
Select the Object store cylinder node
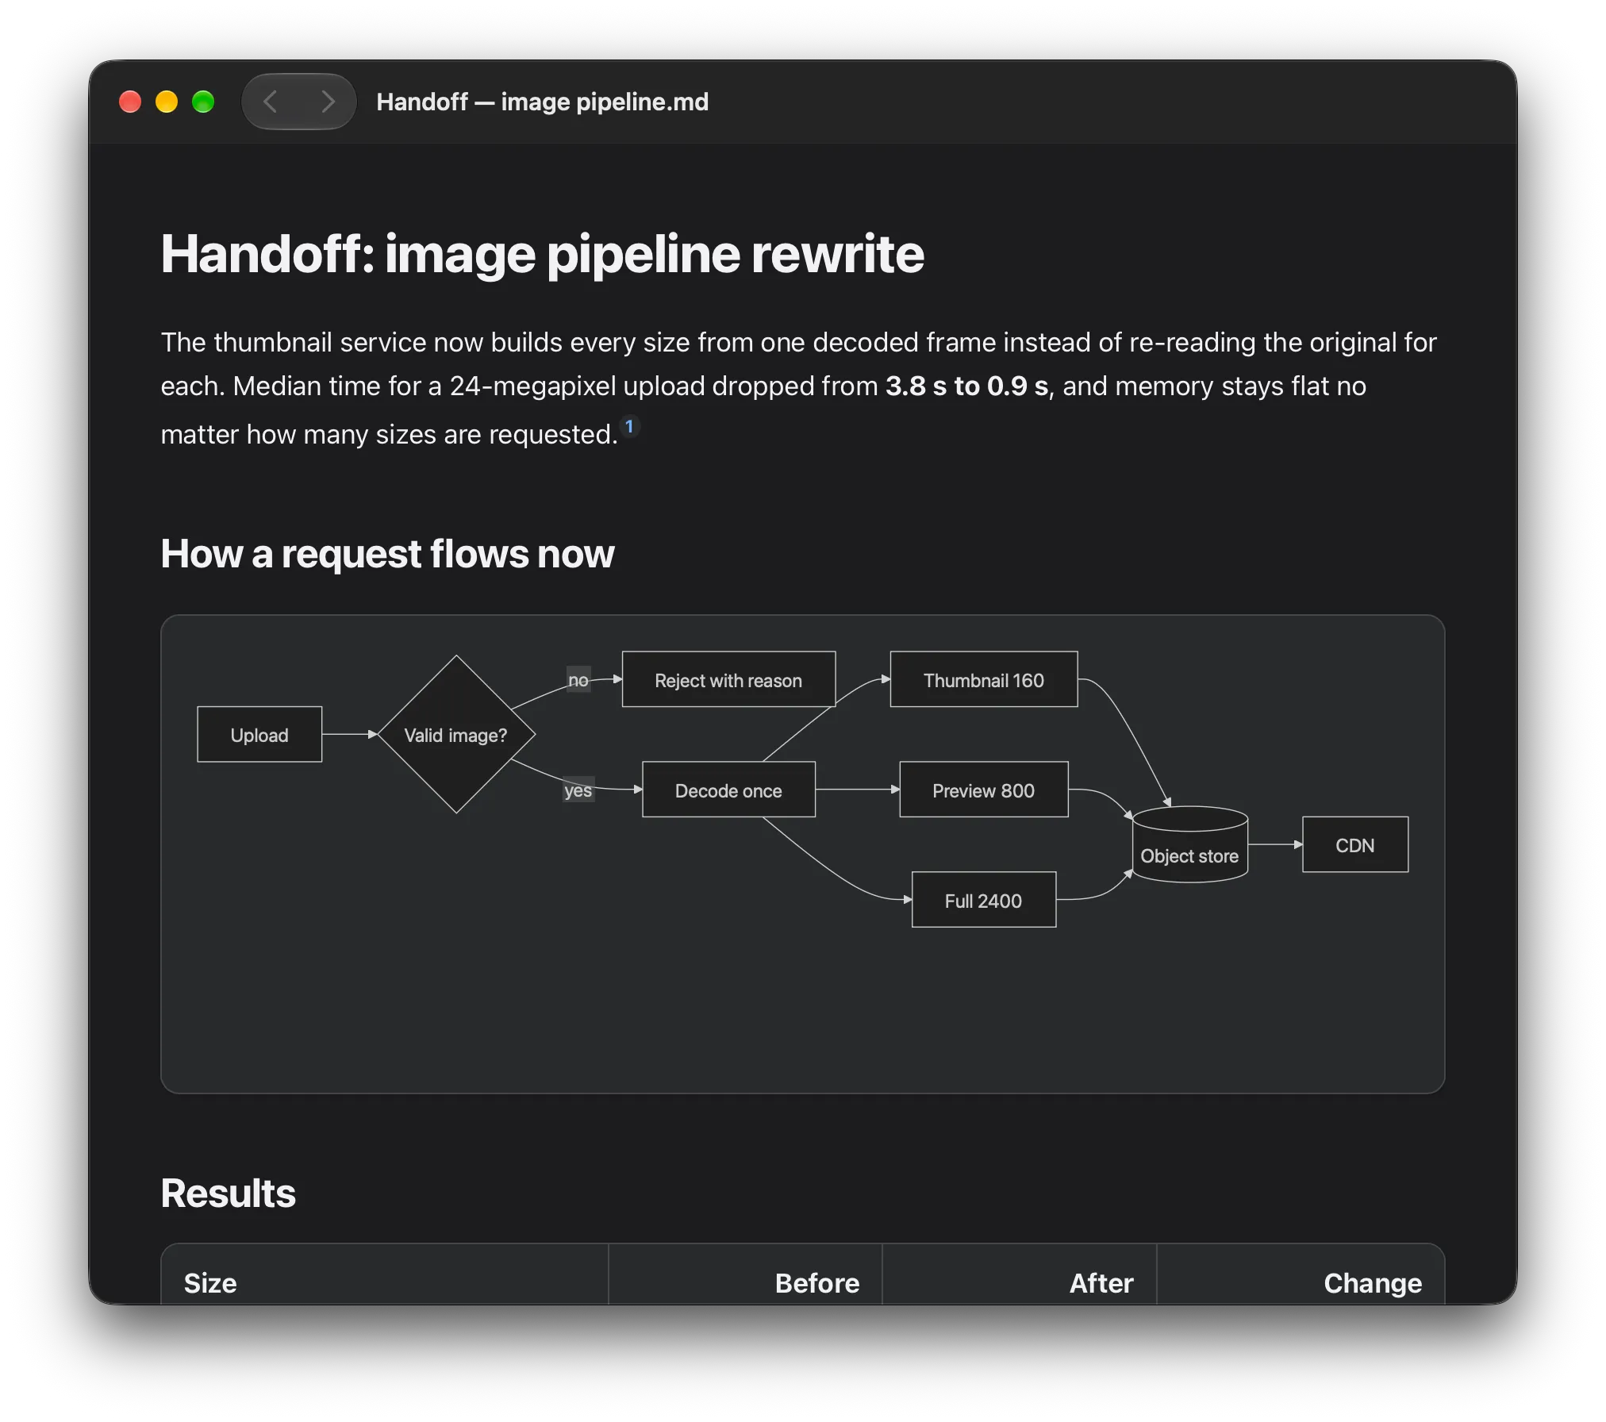coord(1190,844)
